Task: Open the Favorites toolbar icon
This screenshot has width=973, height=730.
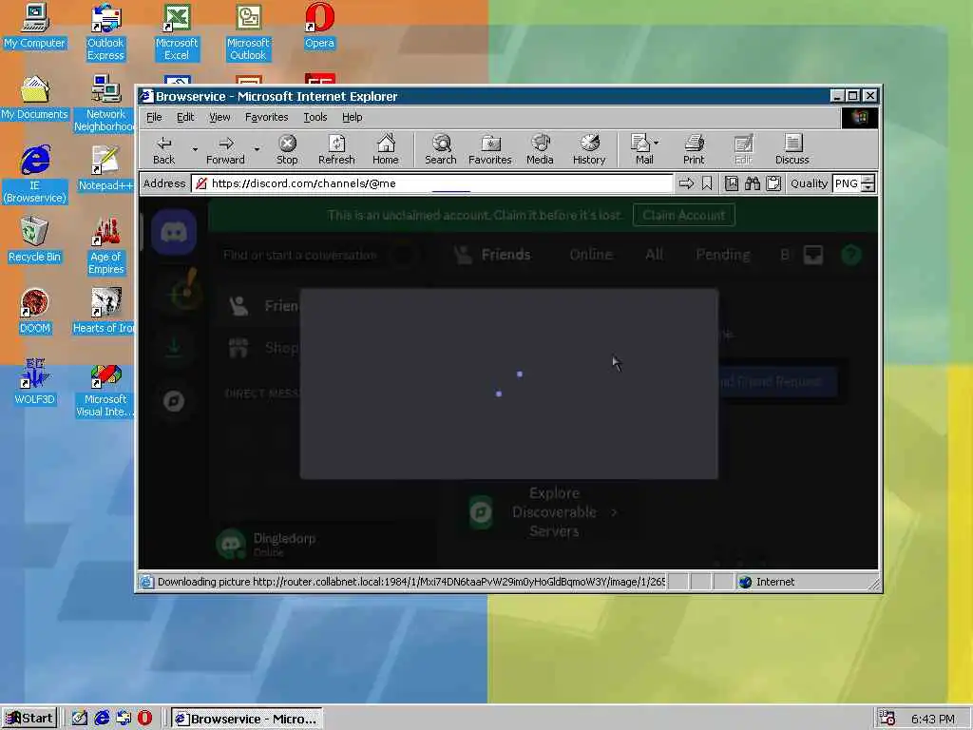Action: 490,144
